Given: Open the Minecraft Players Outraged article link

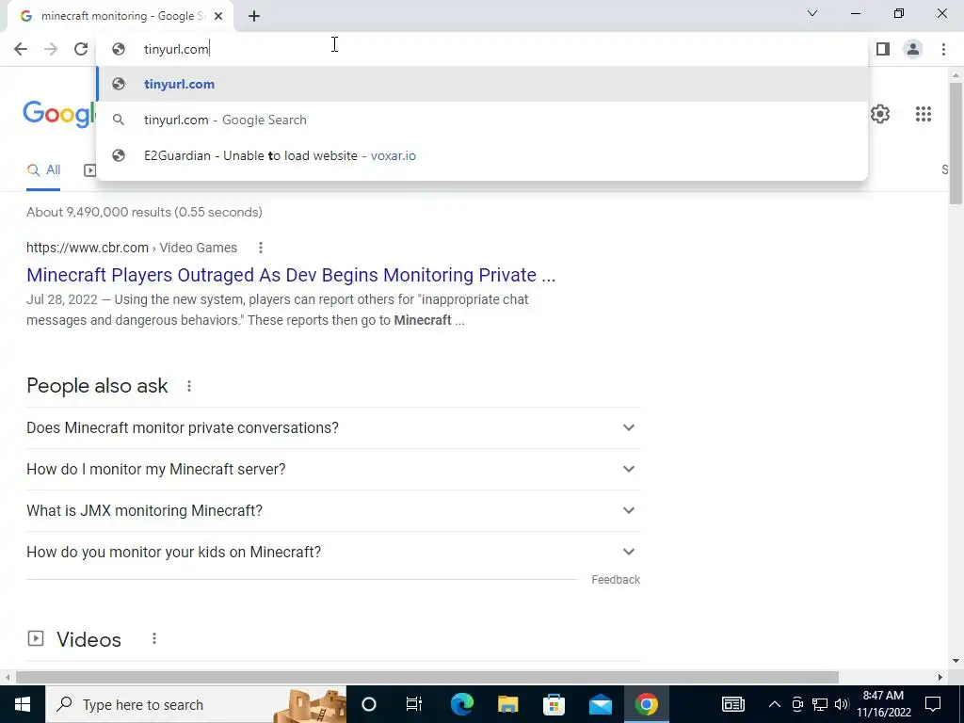Looking at the screenshot, I should coord(291,275).
